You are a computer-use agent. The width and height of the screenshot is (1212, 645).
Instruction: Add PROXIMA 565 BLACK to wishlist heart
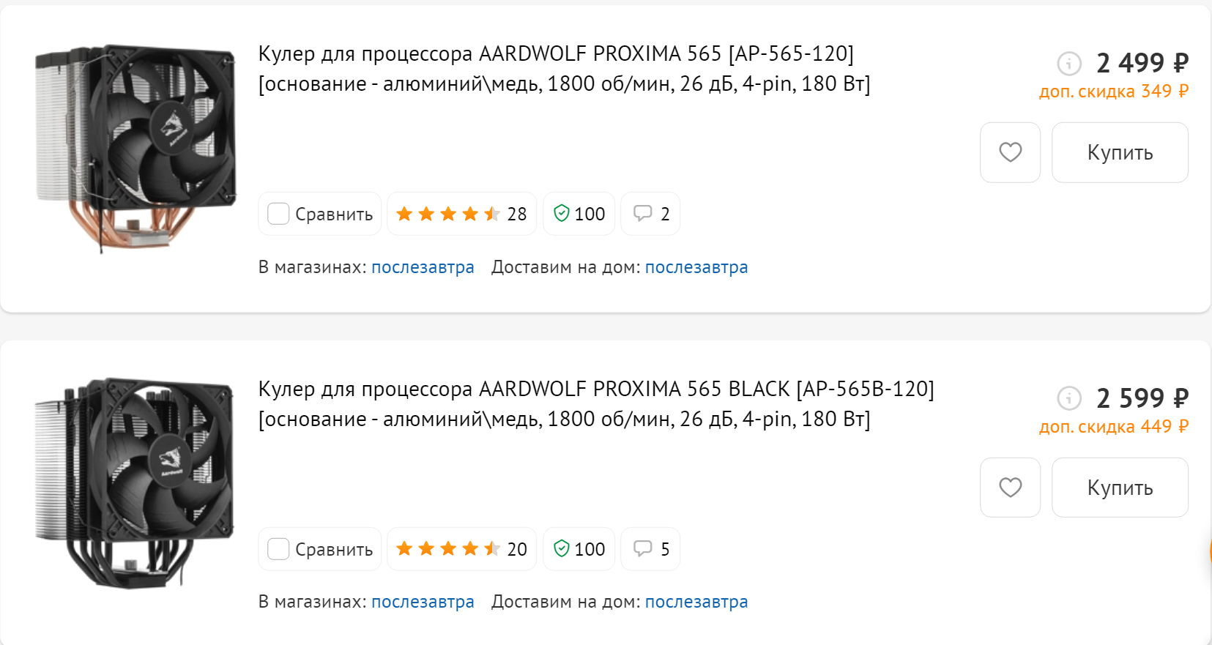(1010, 488)
